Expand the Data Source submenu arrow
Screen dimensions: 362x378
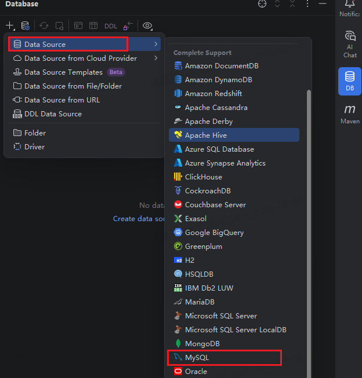tap(156, 44)
